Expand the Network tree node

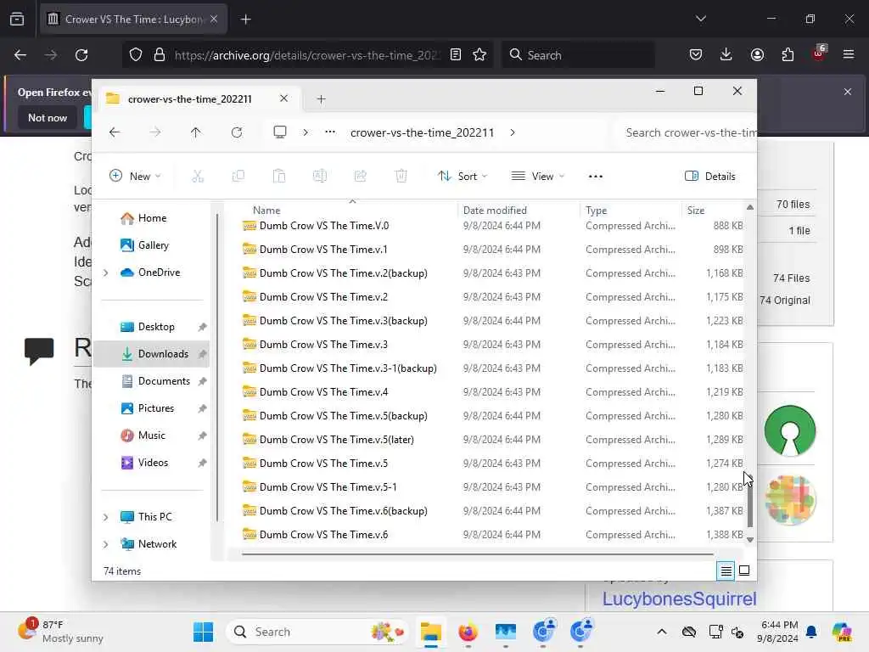(x=105, y=544)
